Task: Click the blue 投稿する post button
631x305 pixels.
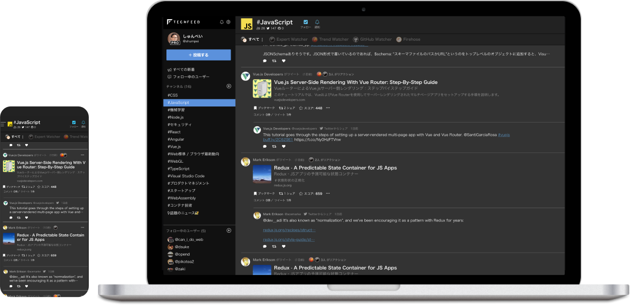Action: pyautogui.click(x=199, y=55)
